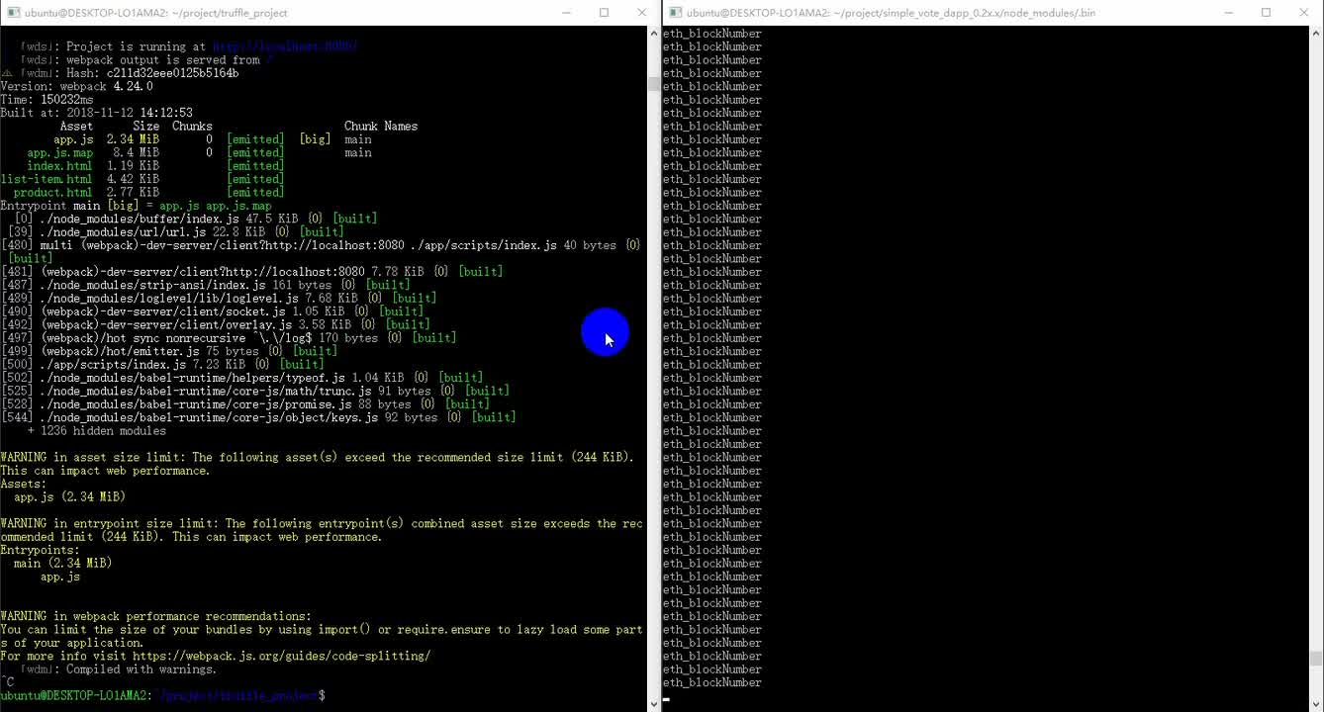1324x712 pixels.
Task: Click the url/url.js 22.8 KiB module line
Action: point(179,231)
